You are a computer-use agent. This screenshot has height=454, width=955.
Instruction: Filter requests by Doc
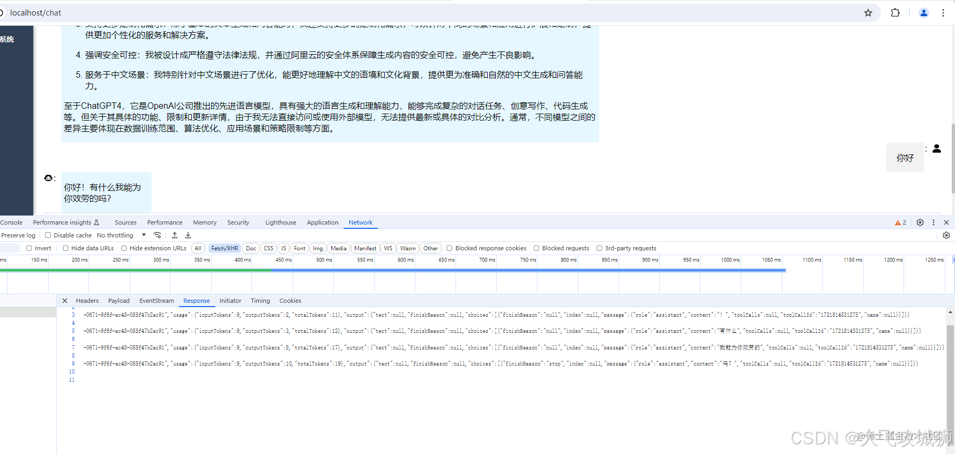pos(251,248)
